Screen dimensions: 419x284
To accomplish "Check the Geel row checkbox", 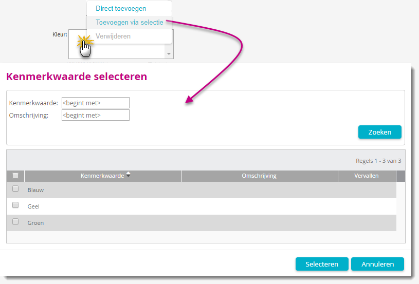I will [x=15, y=205].
